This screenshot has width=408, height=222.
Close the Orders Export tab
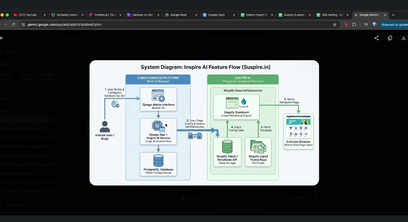(272, 15)
